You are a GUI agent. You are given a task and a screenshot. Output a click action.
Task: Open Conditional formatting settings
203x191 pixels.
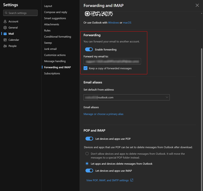[58, 37]
